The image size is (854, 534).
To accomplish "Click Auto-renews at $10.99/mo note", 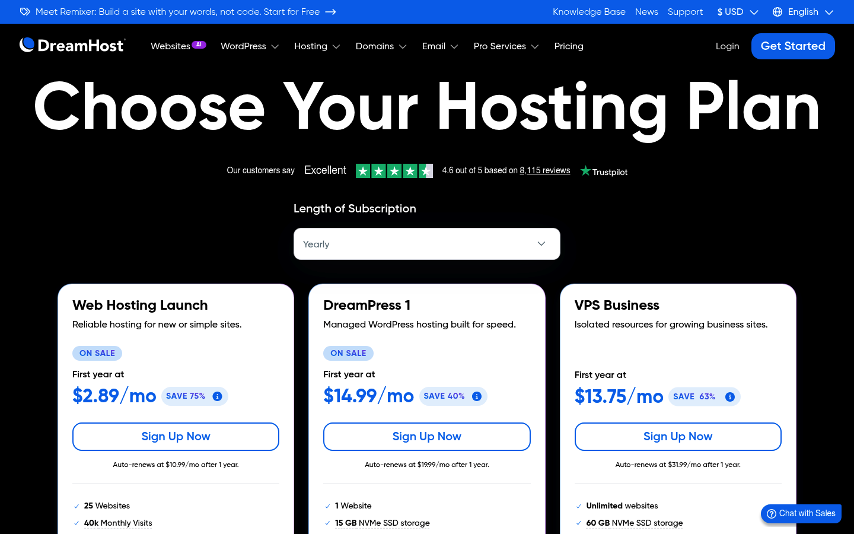I will pos(176,465).
